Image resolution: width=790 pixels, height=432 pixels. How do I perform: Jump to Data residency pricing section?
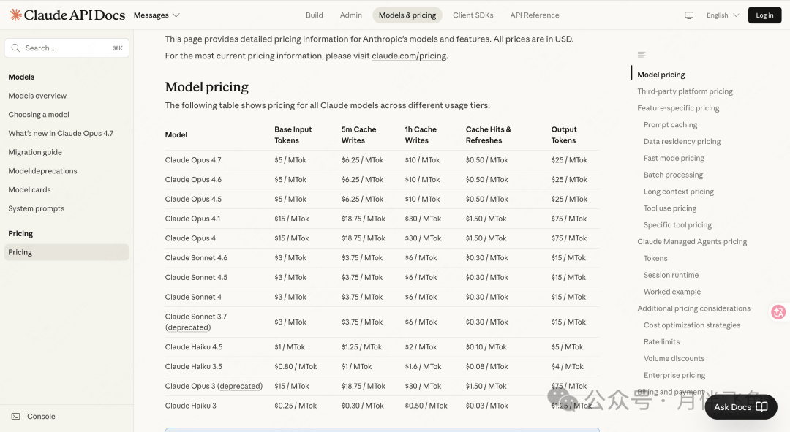[682, 142]
